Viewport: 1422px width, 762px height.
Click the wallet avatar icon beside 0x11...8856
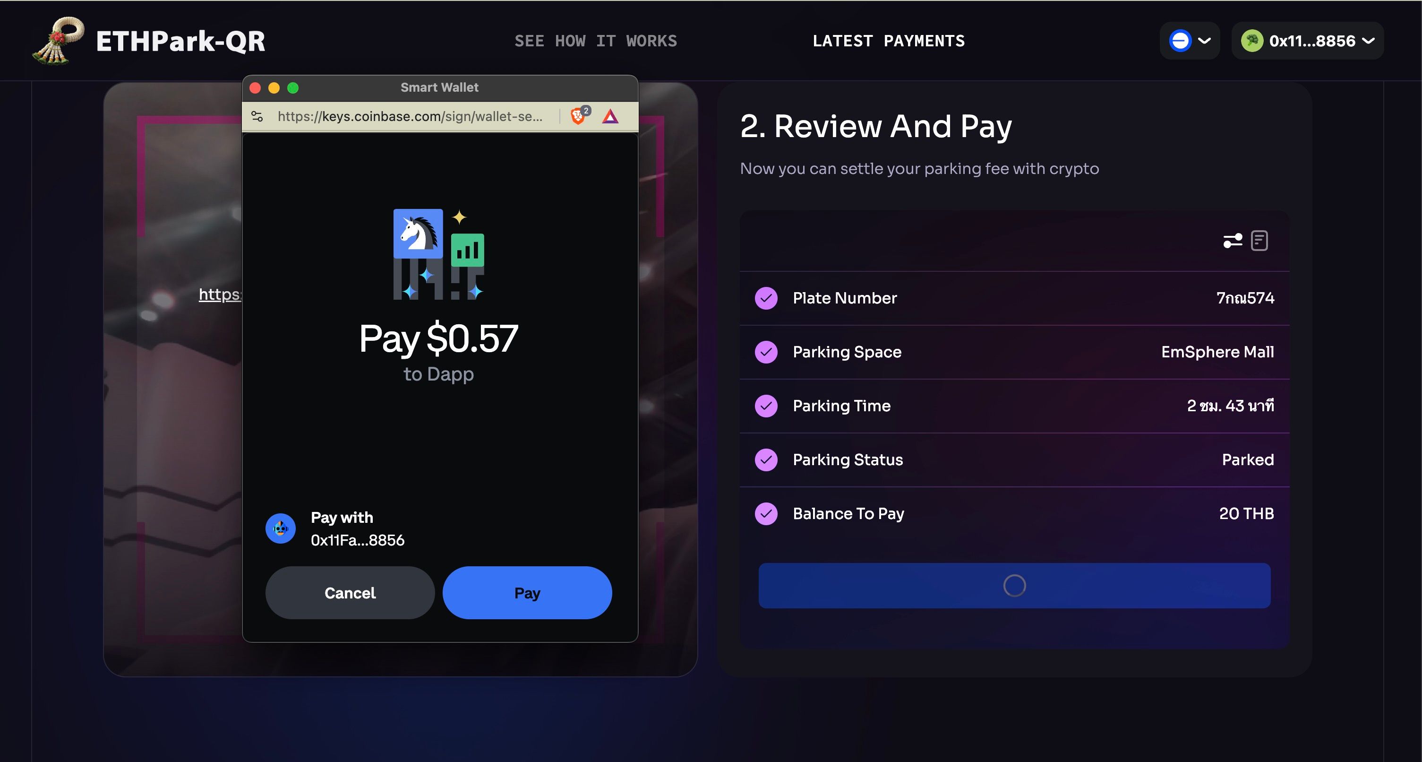(1252, 41)
